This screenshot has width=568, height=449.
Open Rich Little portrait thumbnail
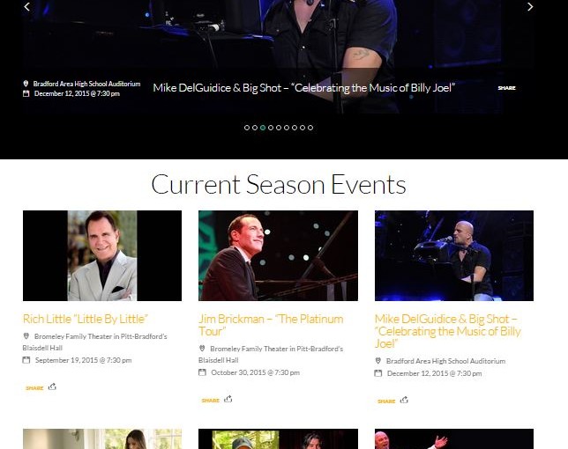(102, 255)
